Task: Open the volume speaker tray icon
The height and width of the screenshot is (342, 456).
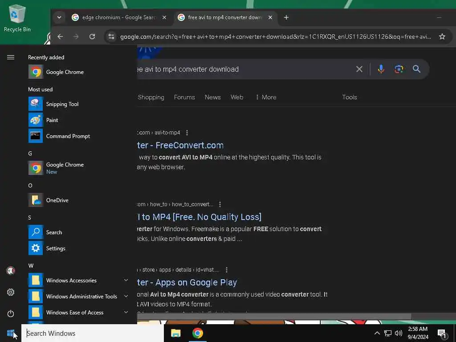Action: click(x=399, y=333)
